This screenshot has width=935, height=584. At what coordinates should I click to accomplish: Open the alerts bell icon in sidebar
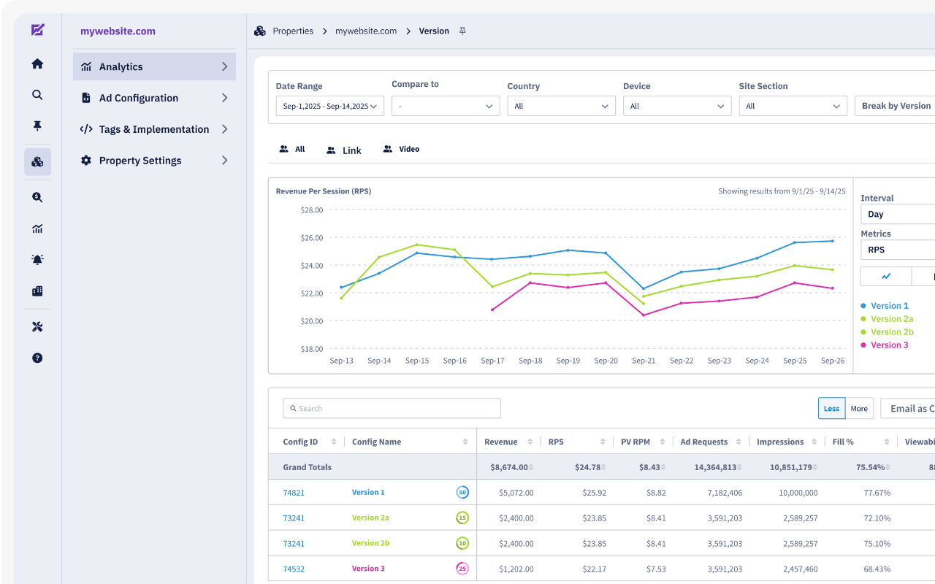point(37,259)
